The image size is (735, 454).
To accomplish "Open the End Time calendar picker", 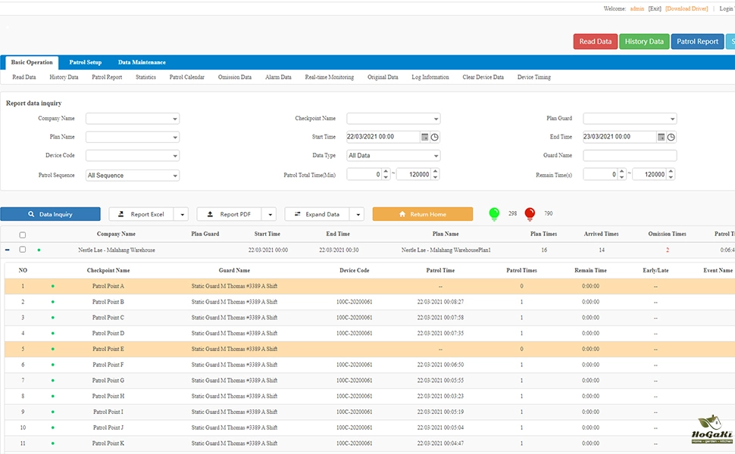I will tap(661, 137).
